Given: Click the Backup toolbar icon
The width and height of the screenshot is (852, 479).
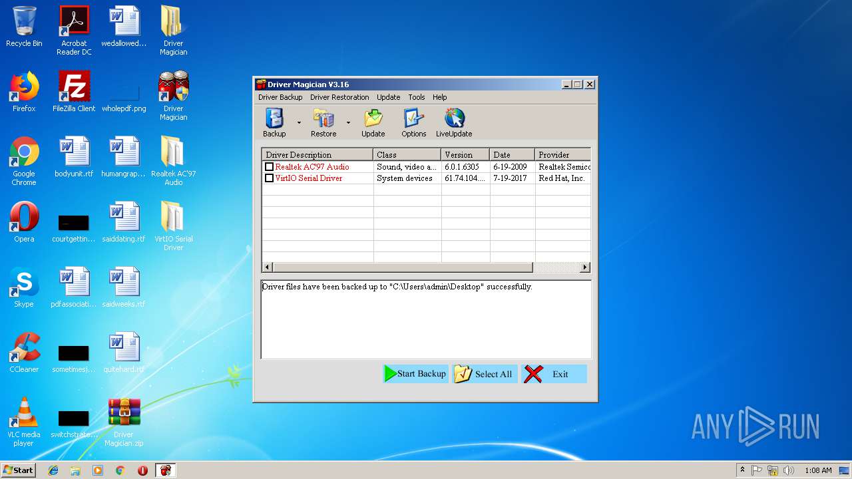Looking at the screenshot, I should [274, 123].
